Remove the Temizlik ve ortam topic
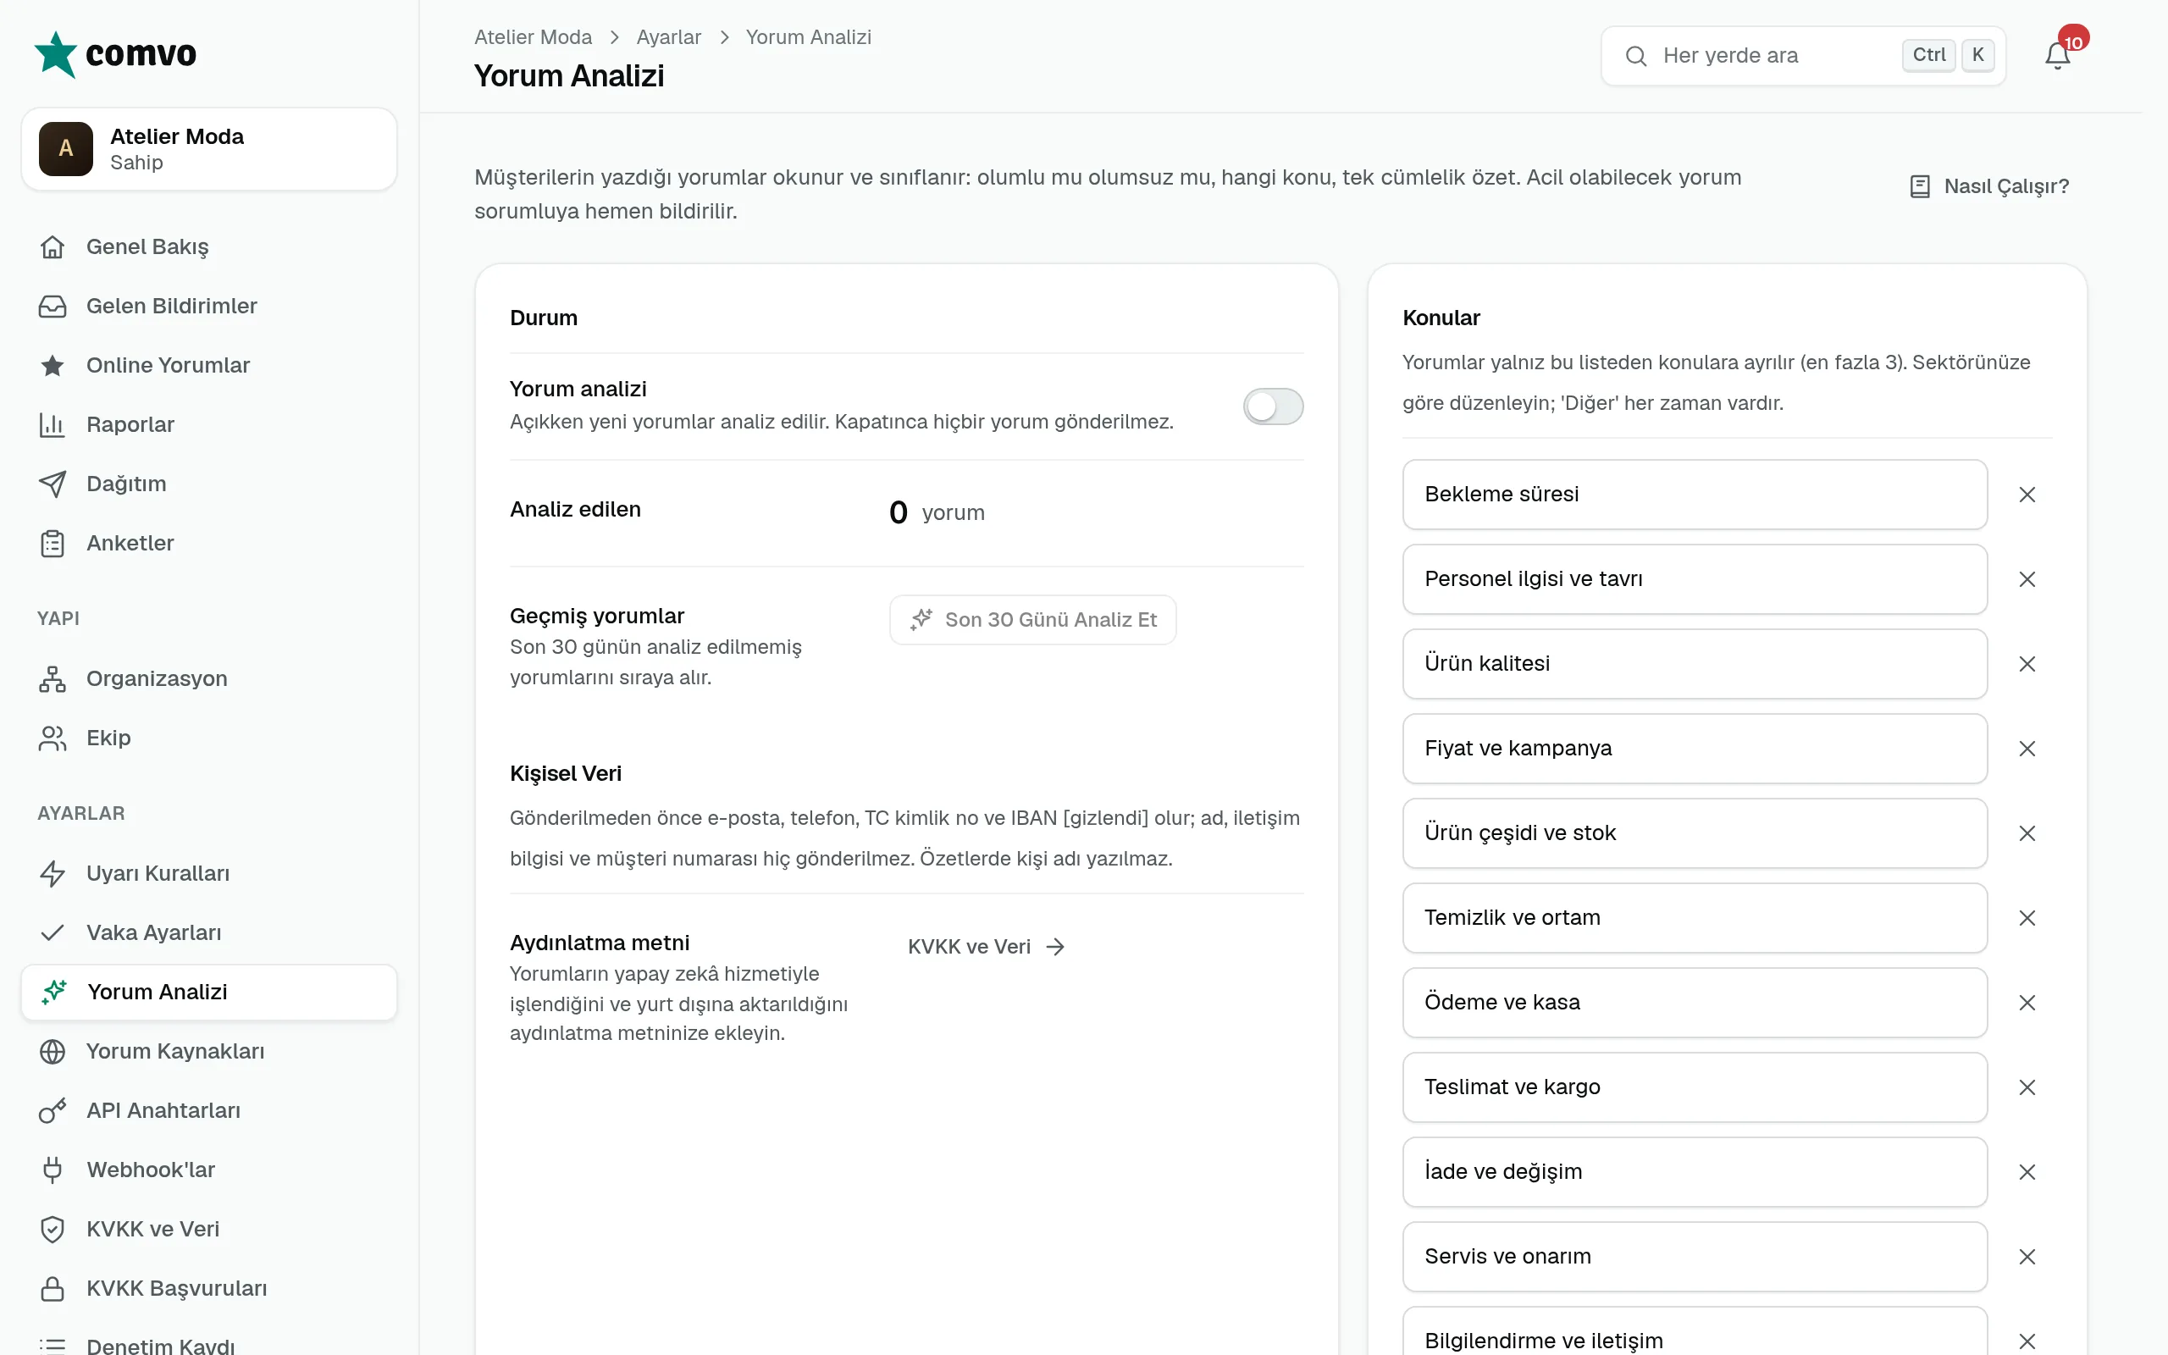2168x1355 pixels. tap(2027, 918)
